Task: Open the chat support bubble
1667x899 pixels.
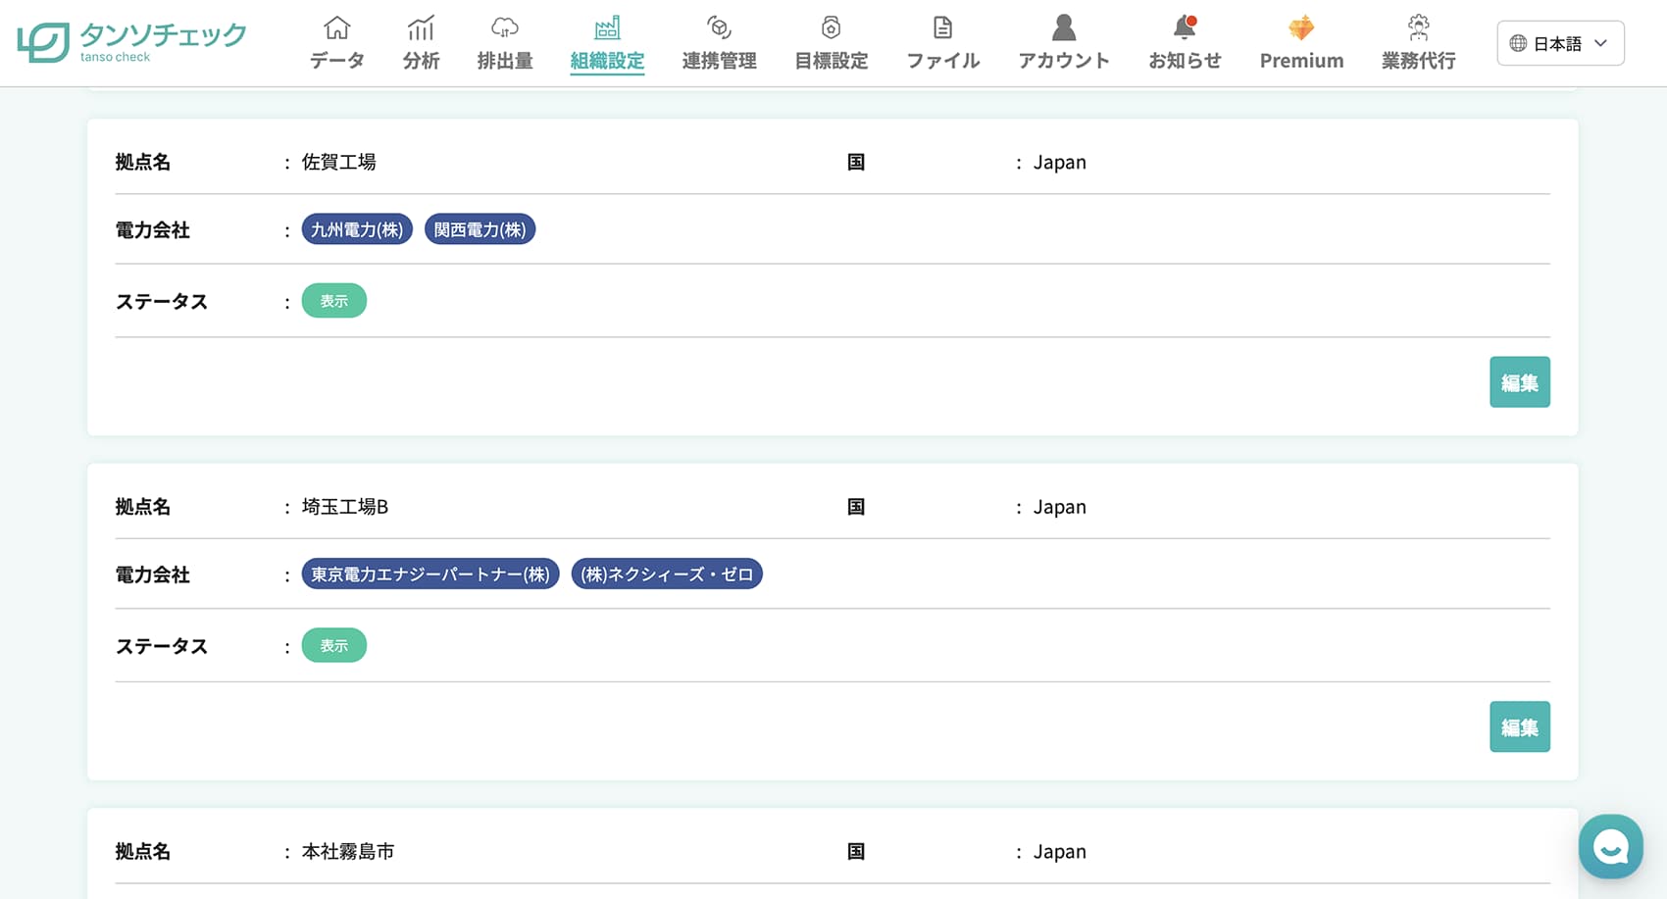Action: click(1610, 846)
